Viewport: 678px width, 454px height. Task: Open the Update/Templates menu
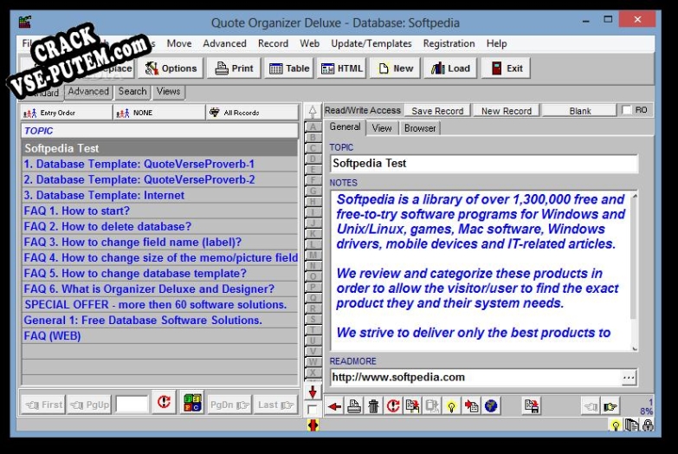[371, 43]
